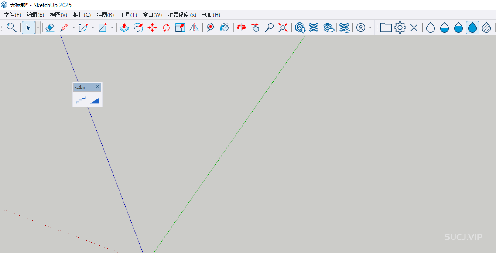Select the Follow Me tool

click(138, 27)
